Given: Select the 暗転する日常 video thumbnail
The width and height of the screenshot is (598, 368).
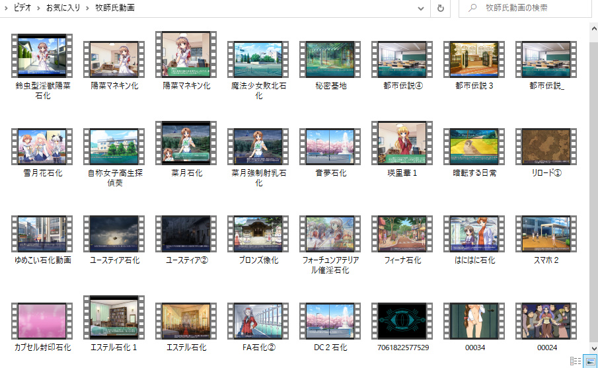Looking at the screenshot, I should pyautogui.click(x=474, y=147).
